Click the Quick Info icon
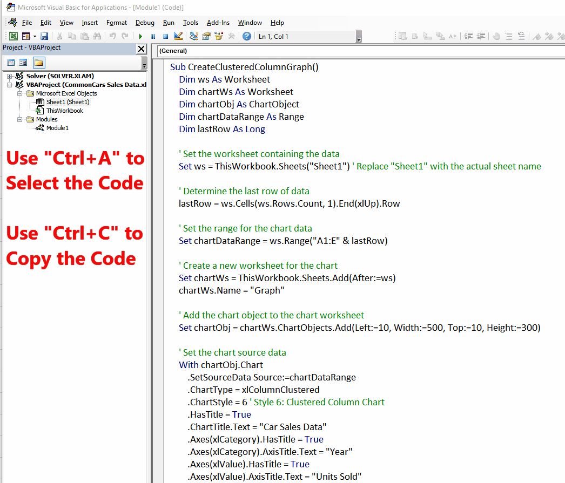The height and width of the screenshot is (483, 565). point(428,36)
